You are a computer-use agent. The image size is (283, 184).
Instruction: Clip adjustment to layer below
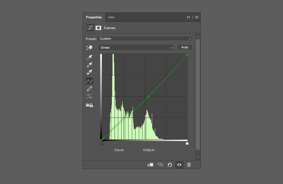click(150, 165)
